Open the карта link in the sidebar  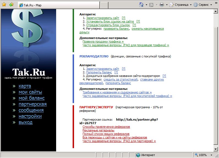25,86
